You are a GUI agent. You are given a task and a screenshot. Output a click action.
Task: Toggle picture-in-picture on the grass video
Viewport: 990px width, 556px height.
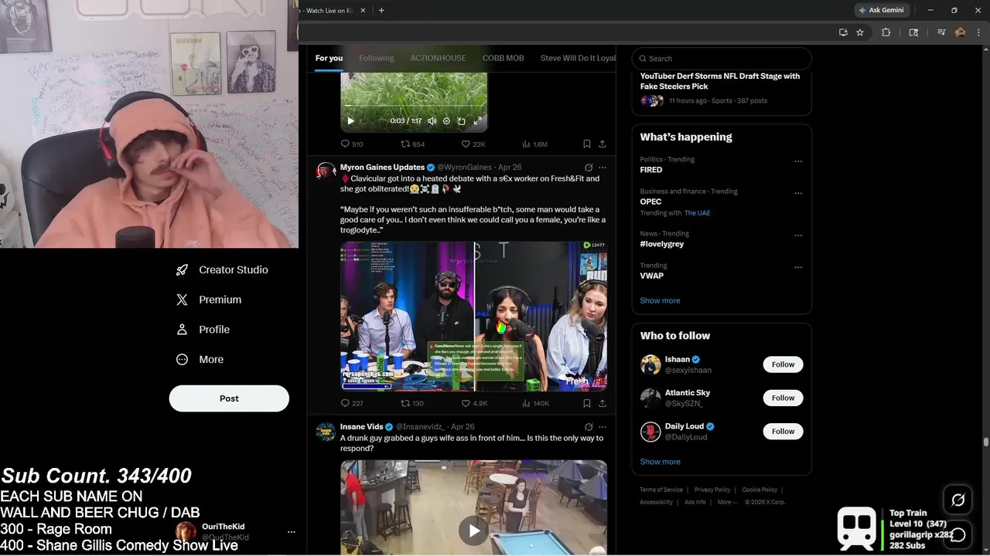pyautogui.click(x=461, y=121)
